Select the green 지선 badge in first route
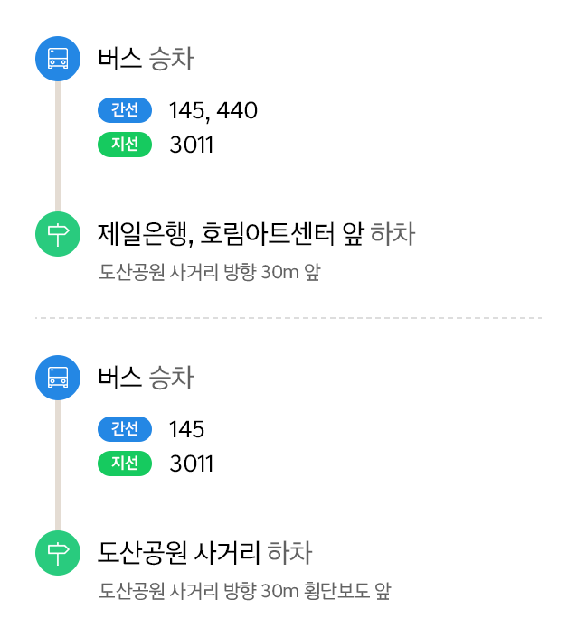Screen dimensions: 577x637 tap(125, 145)
